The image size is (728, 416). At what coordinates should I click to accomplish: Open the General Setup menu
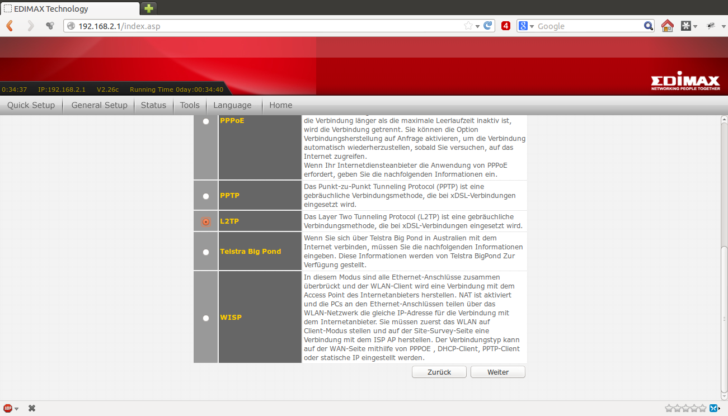[x=99, y=105]
